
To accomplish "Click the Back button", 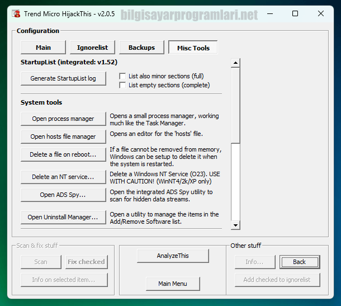I will pyautogui.click(x=300, y=262).
